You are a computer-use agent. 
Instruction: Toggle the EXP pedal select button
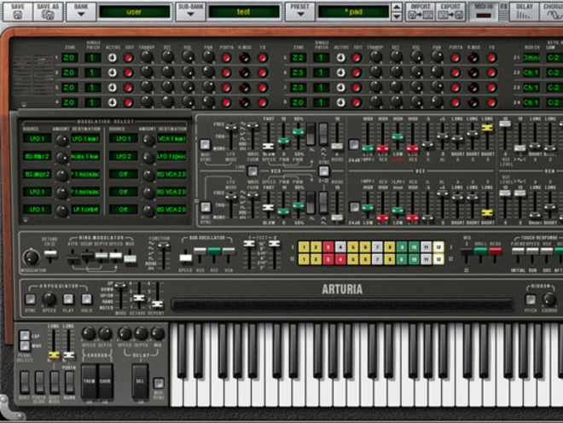click(25, 335)
